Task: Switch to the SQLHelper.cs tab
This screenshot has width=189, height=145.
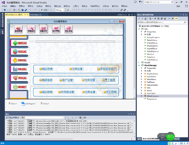Action: 36,15
